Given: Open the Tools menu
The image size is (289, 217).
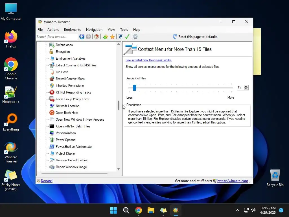Looking at the screenshot, I should [x=124, y=29].
